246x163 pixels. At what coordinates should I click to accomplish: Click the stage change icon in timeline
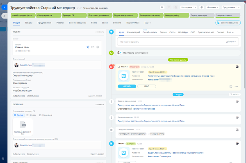click(x=112, y=130)
